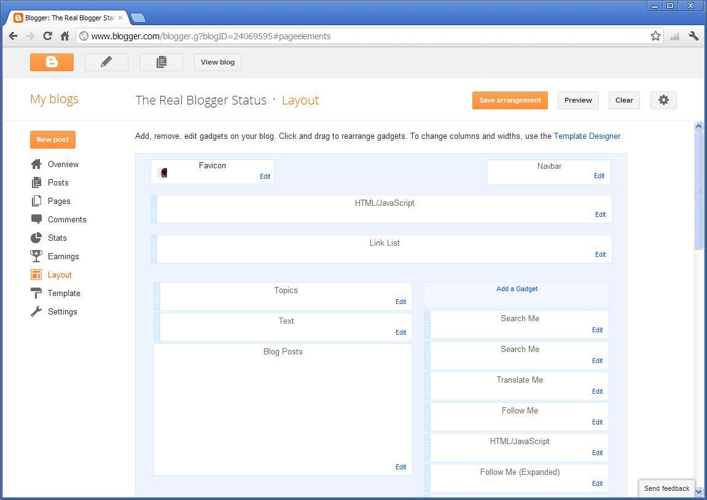Viewport: 707px width, 500px height.
Task: Click the Send feedback button
Action: click(x=666, y=488)
